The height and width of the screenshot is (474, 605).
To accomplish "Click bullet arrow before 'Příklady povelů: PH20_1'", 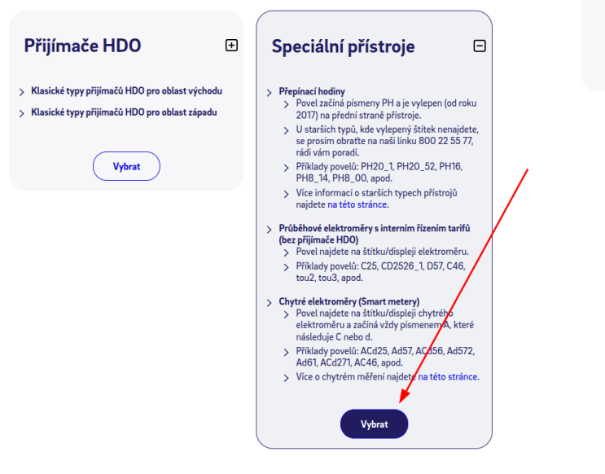I will [x=287, y=168].
